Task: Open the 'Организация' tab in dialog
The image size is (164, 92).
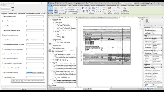Action: [x=4, y=14]
